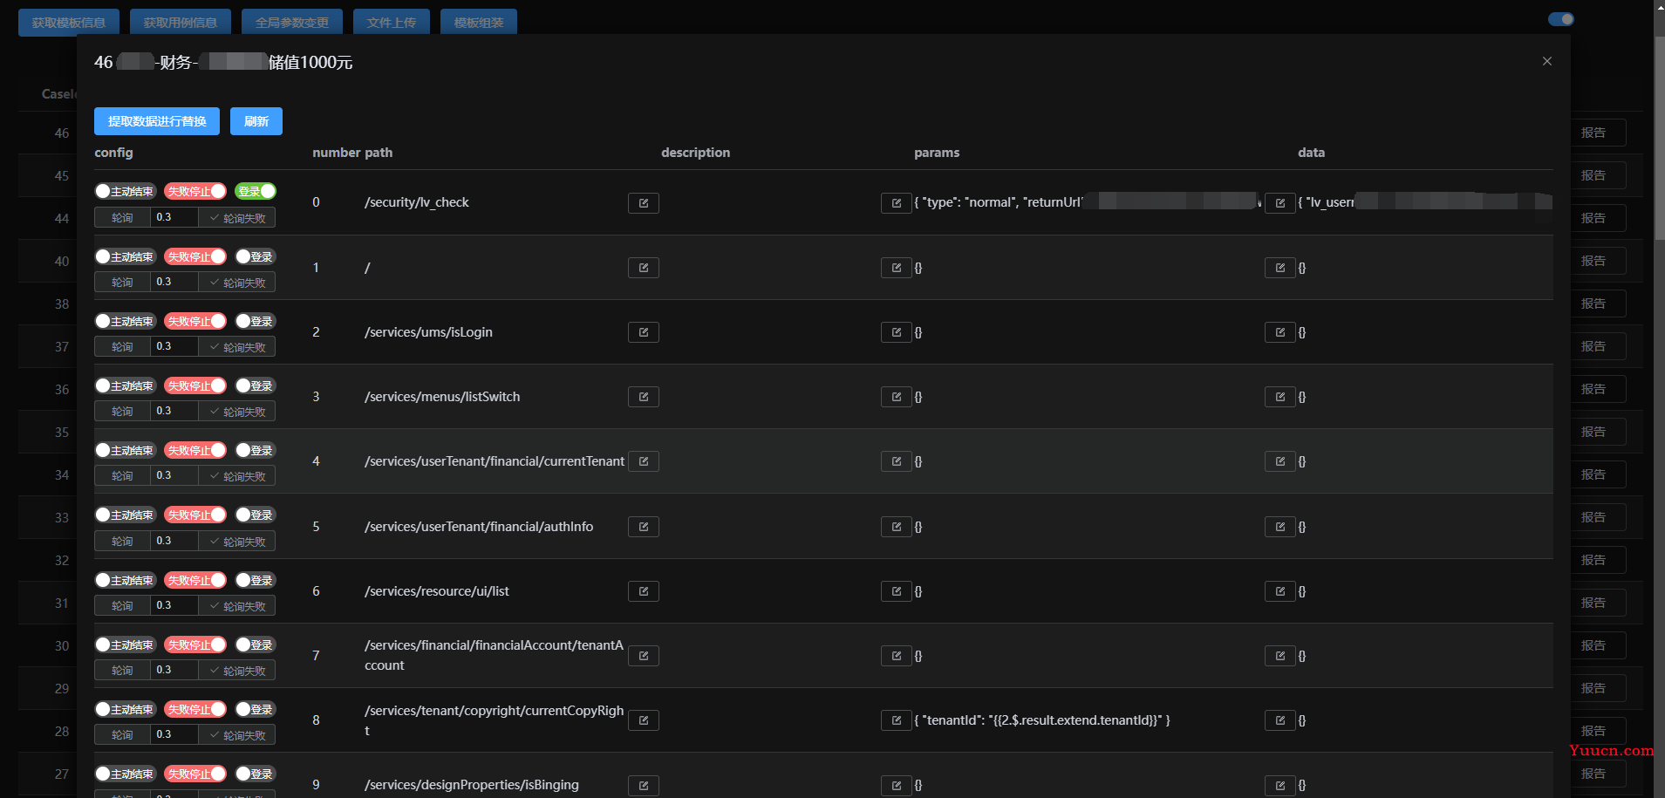Image resolution: width=1665 pixels, height=798 pixels.
Task: Edit params of /services/ums/isLogin
Action: (896, 332)
